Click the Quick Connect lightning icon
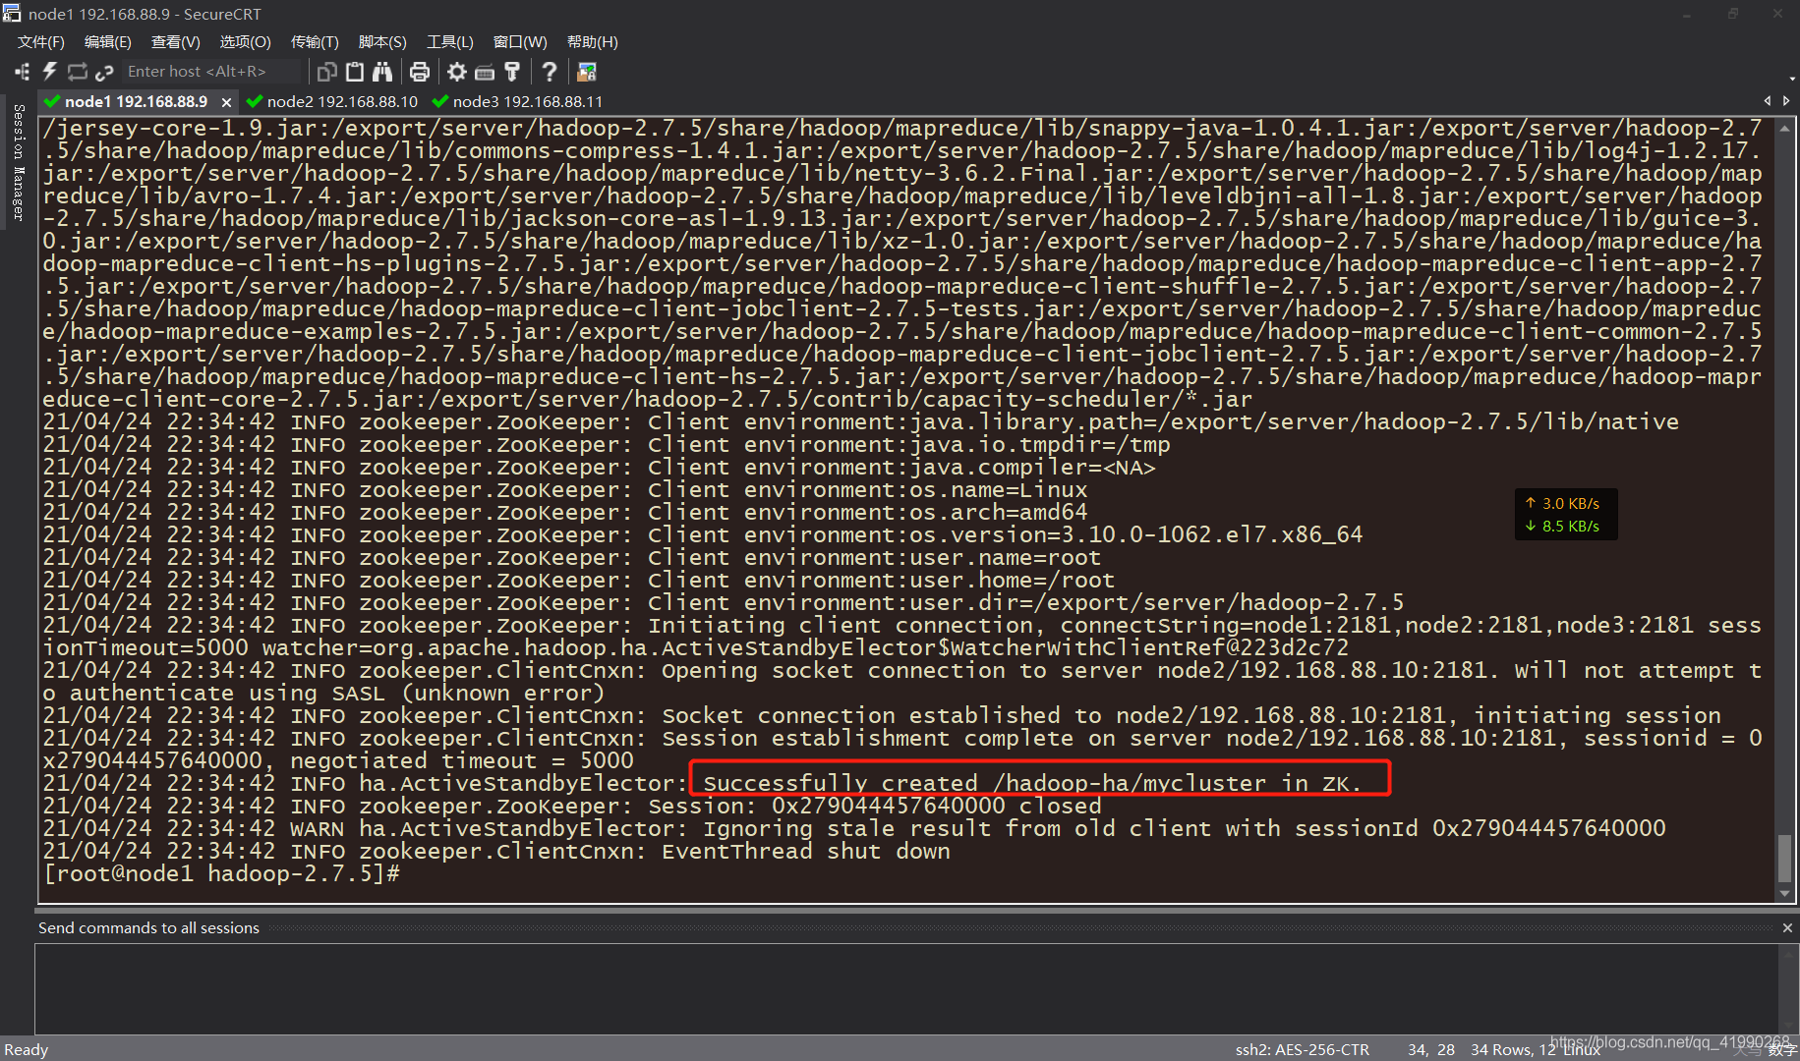This screenshot has width=1800, height=1061. pyautogui.click(x=50, y=72)
